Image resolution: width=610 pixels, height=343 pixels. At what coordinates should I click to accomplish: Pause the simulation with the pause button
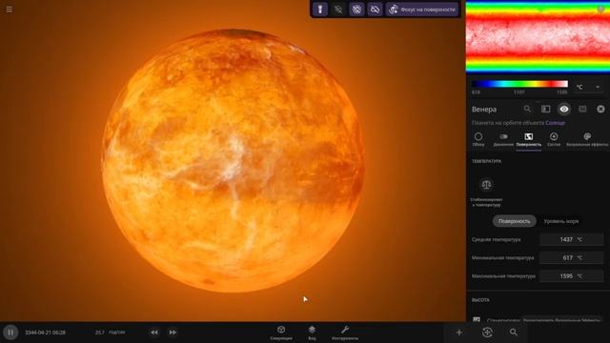click(x=10, y=333)
